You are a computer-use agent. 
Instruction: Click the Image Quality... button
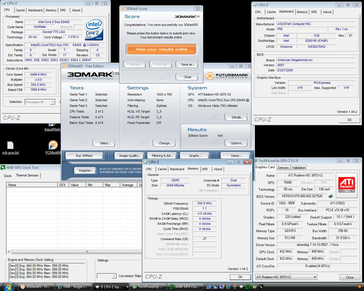point(130,156)
